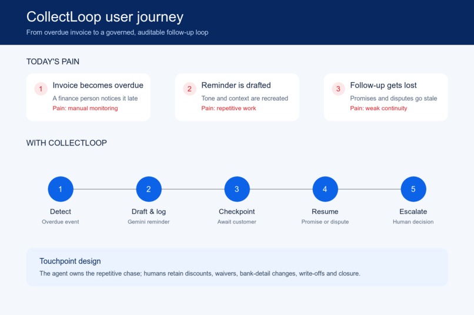Click the 'Escalate' step label
This screenshot has height=315, width=474.
(x=413, y=212)
